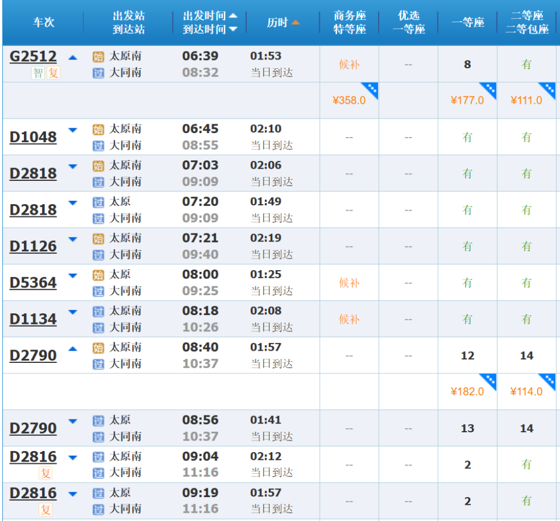
Task: Click the discount corner flag on ¥358.0 price
Action: (x=372, y=89)
